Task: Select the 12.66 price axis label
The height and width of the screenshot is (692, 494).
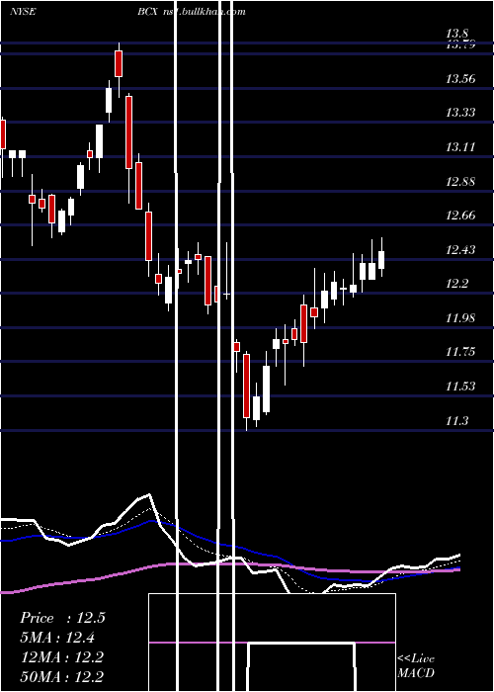Action: pyautogui.click(x=460, y=216)
